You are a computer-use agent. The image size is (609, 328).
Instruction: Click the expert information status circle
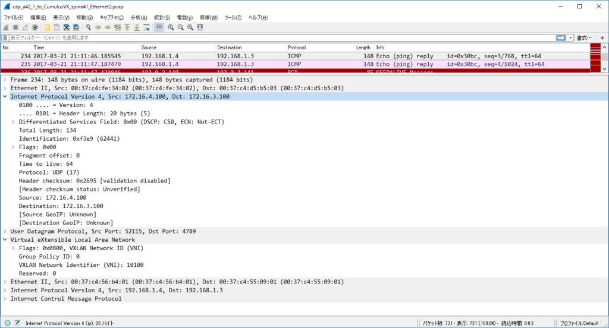[7, 323]
